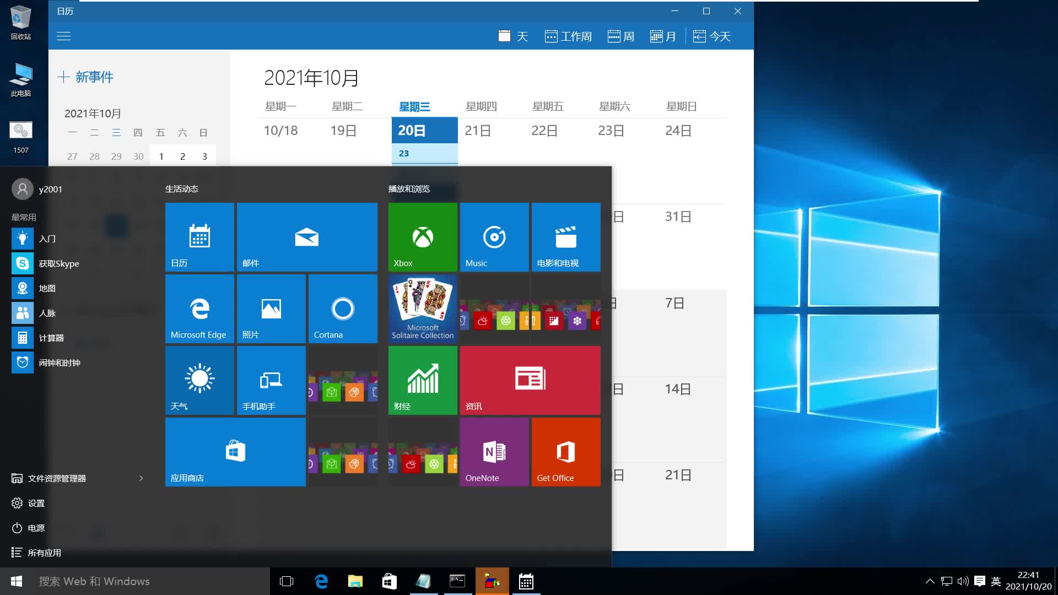Viewport: 1058px width, 595px height.
Task: Open the 23 event on the 20th
Action: pos(424,153)
